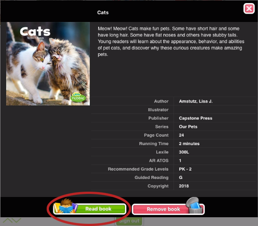Click the down chevron arrow at bottom left
258x226 pixels.
point(16,220)
